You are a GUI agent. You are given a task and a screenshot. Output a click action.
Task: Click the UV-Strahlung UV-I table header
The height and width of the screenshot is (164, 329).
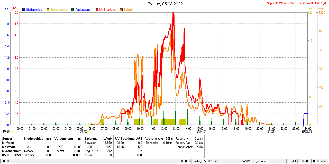(129, 138)
